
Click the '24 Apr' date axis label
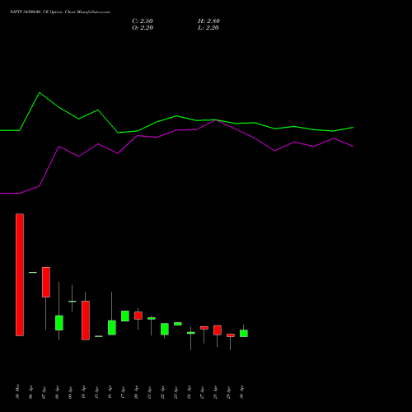pyautogui.click(x=189, y=392)
